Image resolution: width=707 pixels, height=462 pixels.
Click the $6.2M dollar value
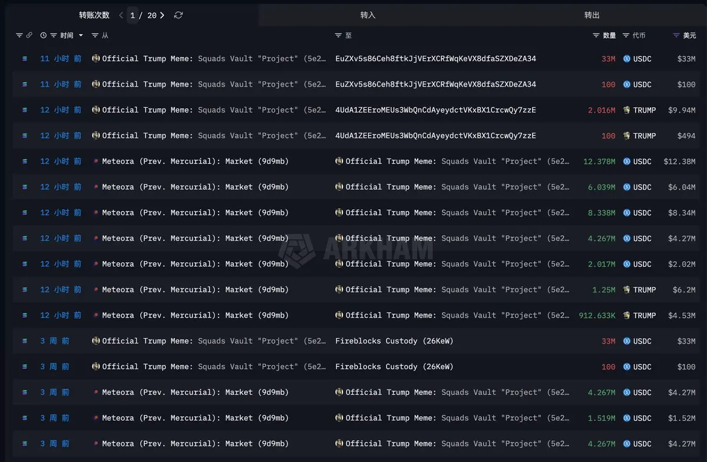point(684,289)
